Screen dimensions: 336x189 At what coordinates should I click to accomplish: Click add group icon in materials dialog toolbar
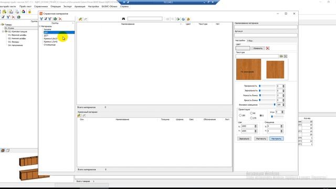[41, 19]
